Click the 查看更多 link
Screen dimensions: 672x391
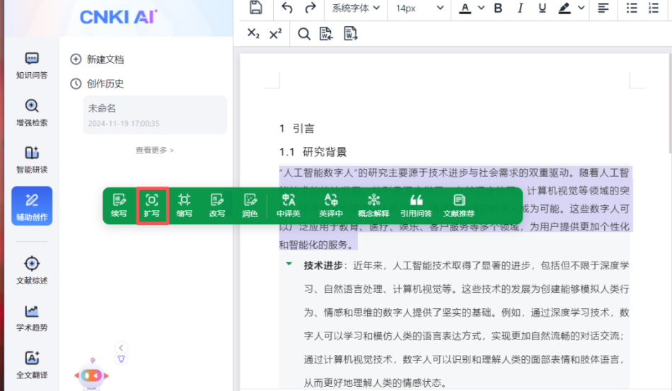tap(154, 150)
